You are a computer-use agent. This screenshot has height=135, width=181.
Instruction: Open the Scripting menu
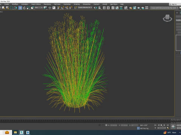coord(77,4)
